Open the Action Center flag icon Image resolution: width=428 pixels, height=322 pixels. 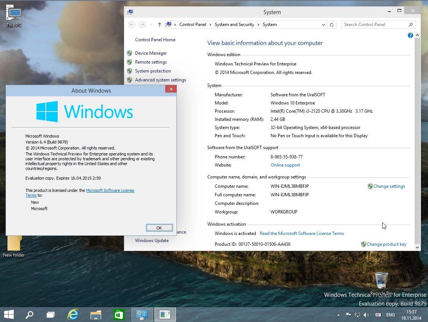[x=348, y=315]
